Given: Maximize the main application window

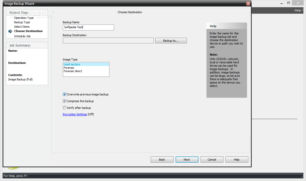Looking at the screenshot, I should (x=289, y=3).
